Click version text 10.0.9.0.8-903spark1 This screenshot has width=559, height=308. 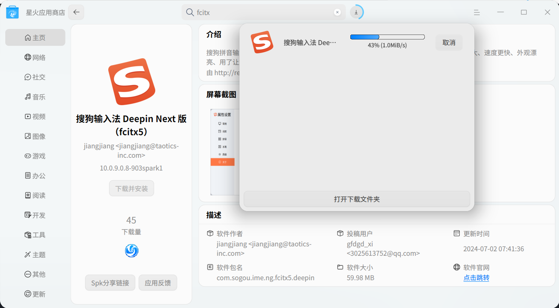point(131,168)
